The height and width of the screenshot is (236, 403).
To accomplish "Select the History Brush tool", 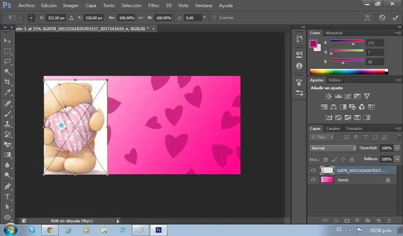I will coord(7,134).
